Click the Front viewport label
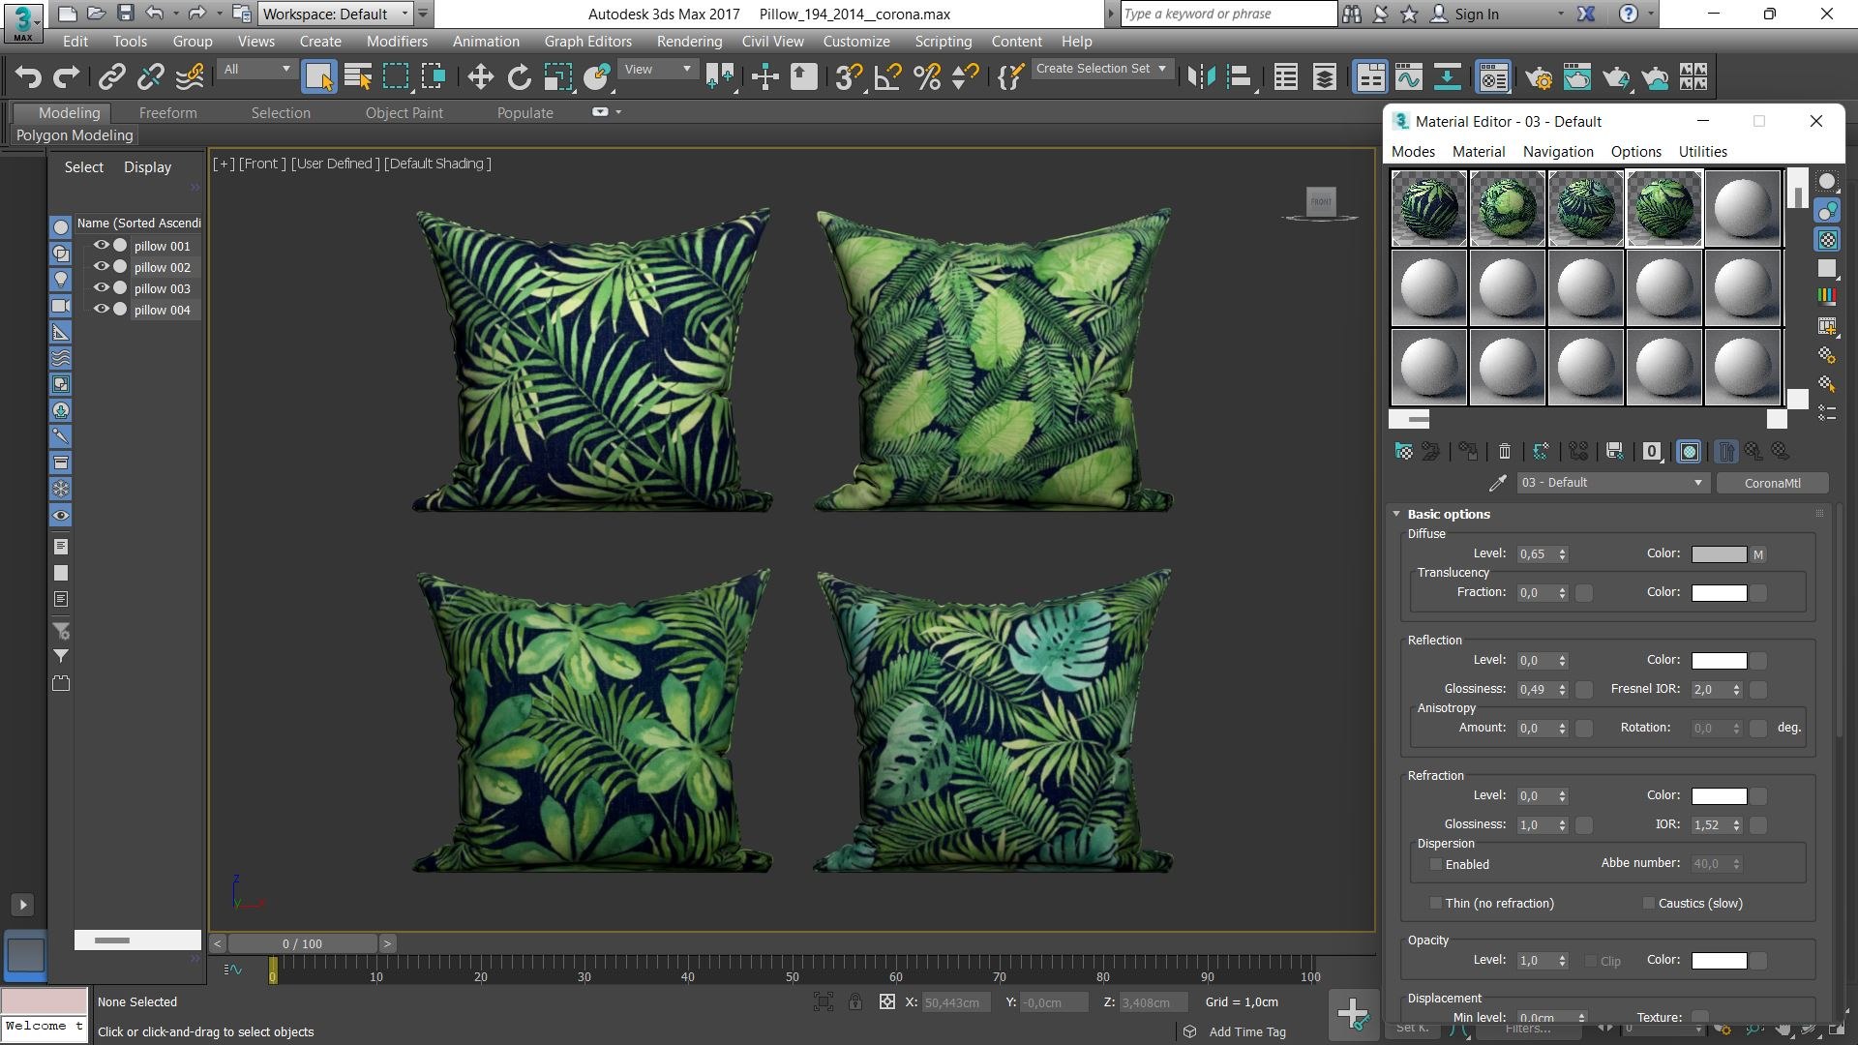This screenshot has height=1045, width=1858. (261, 164)
